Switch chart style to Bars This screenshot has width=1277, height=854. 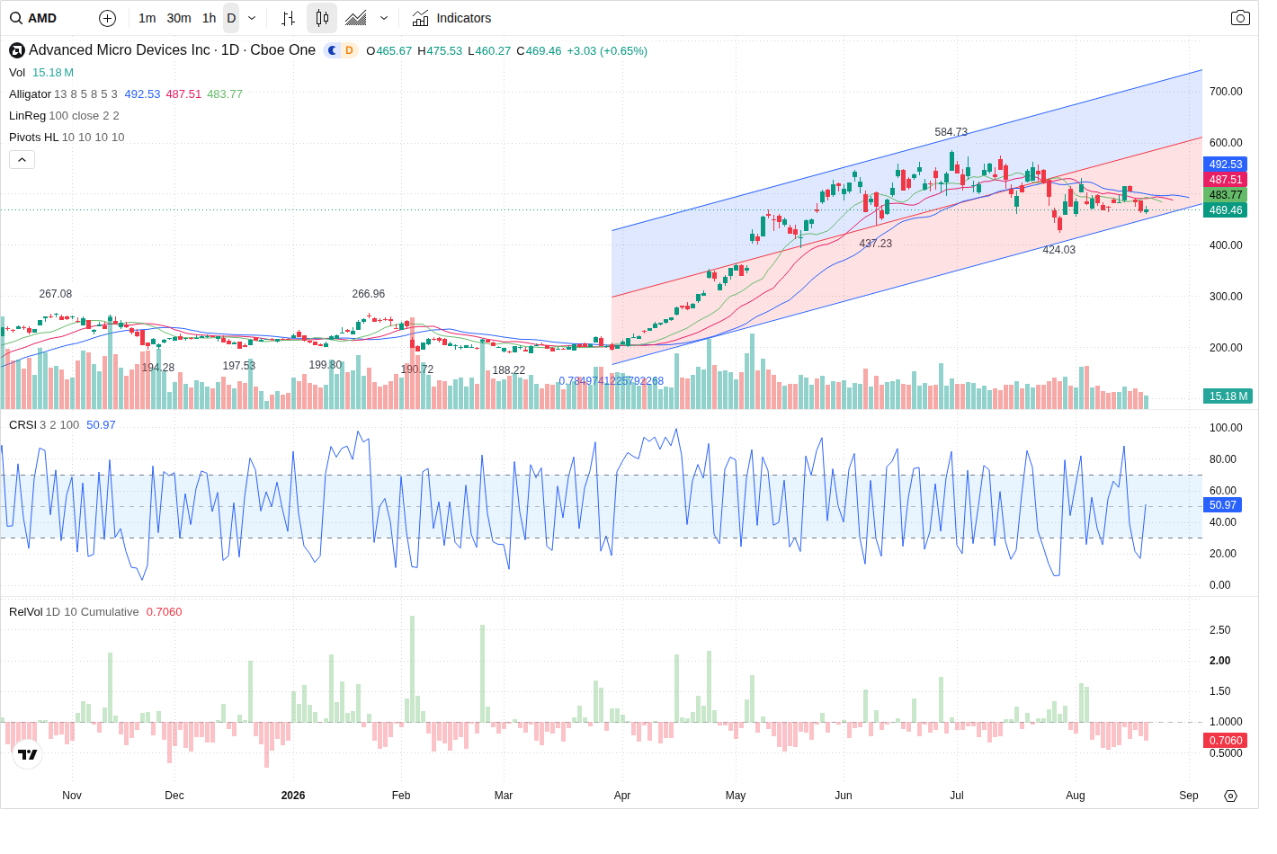coord(288,18)
